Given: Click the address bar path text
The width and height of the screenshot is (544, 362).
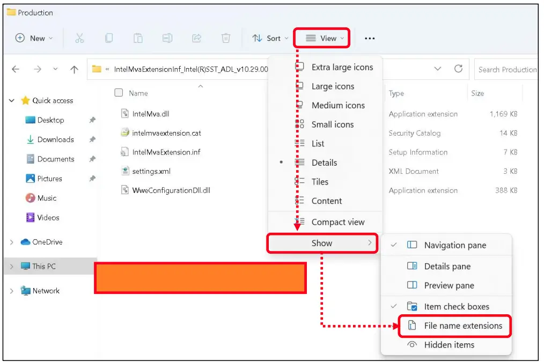Looking at the screenshot, I should (191, 69).
